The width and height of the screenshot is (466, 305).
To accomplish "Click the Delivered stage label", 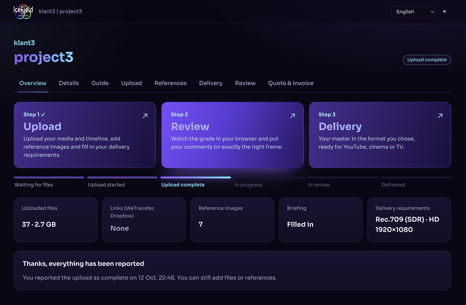I will click(393, 185).
